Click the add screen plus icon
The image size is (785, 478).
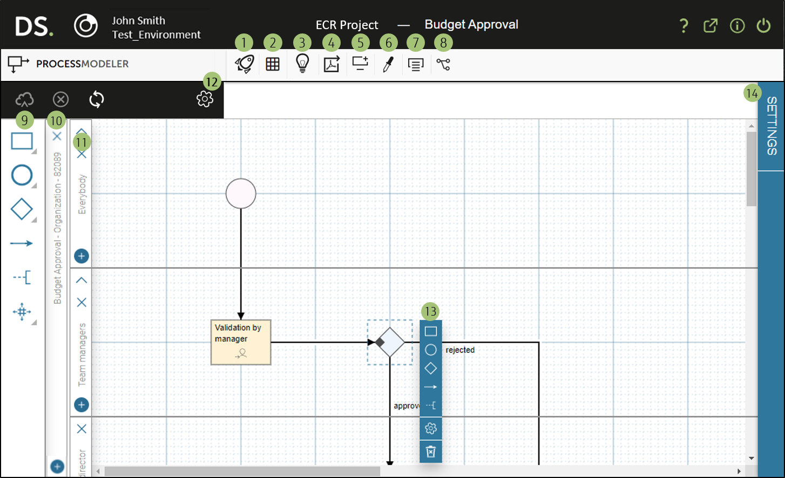coord(360,64)
